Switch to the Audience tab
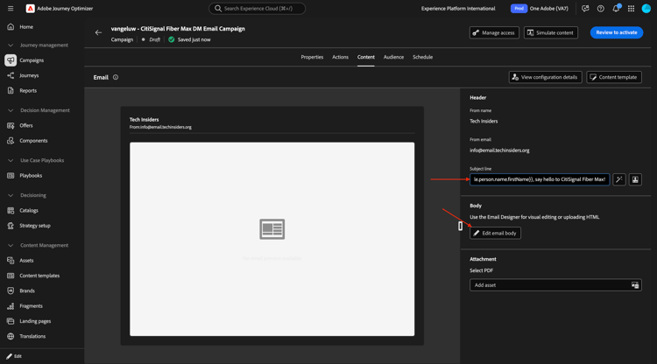This screenshot has width=657, height=364. [393, 58]
